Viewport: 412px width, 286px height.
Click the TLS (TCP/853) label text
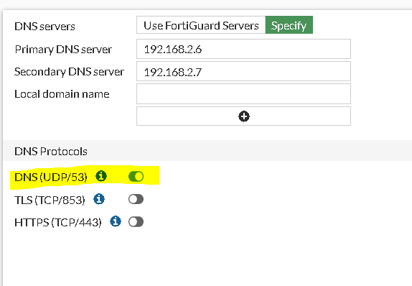tap(50, 200)
